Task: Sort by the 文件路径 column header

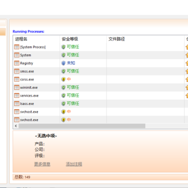Action: (x=146, y=39)
